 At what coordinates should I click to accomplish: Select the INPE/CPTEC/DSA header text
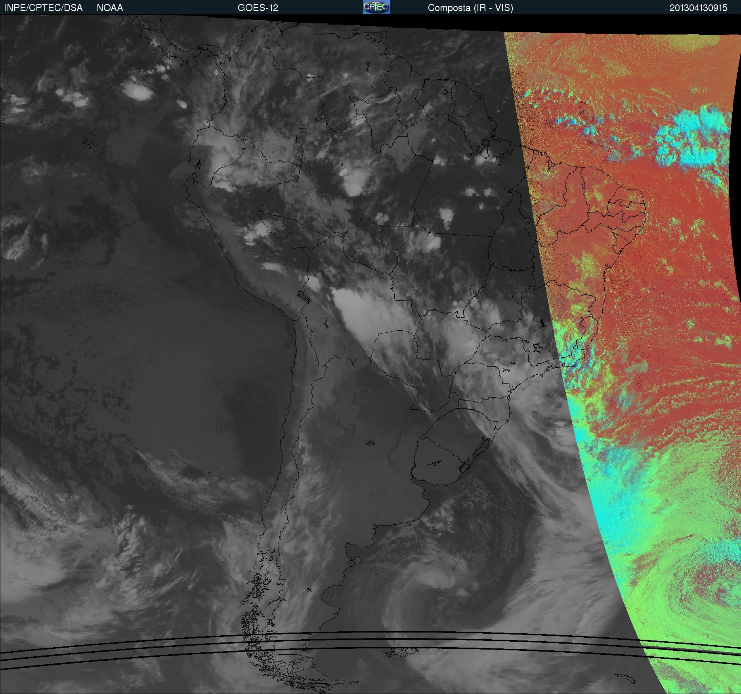[x=43, y=8]
